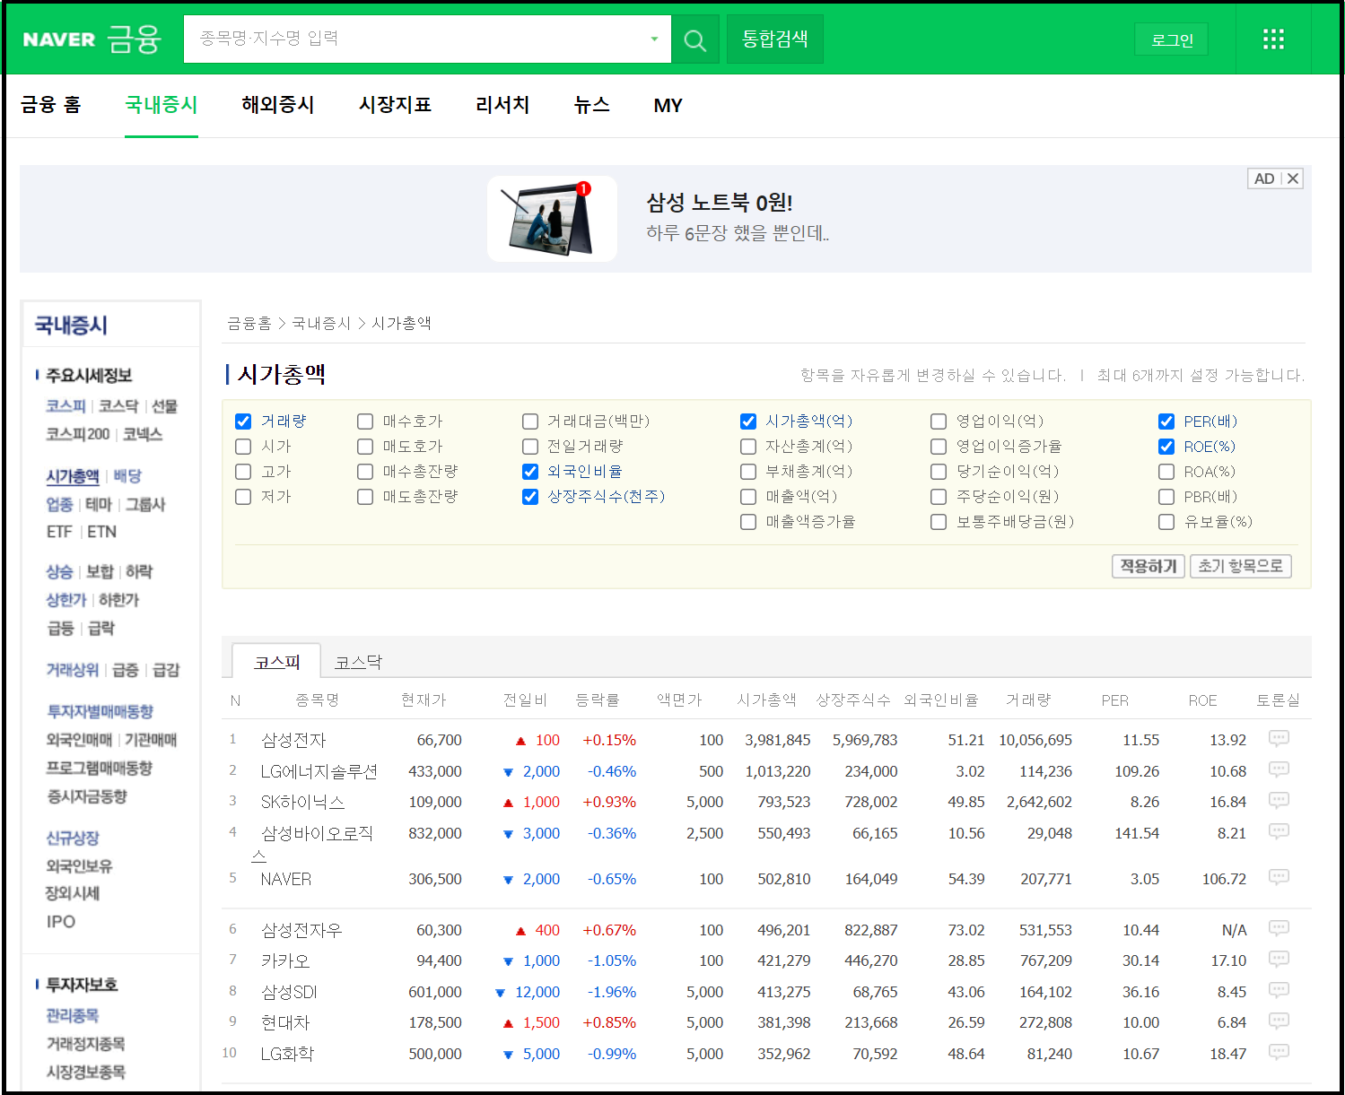Click the 통합검색 button
Image resolution: width=1345 pixels, height=1095 pixels.
775,39
